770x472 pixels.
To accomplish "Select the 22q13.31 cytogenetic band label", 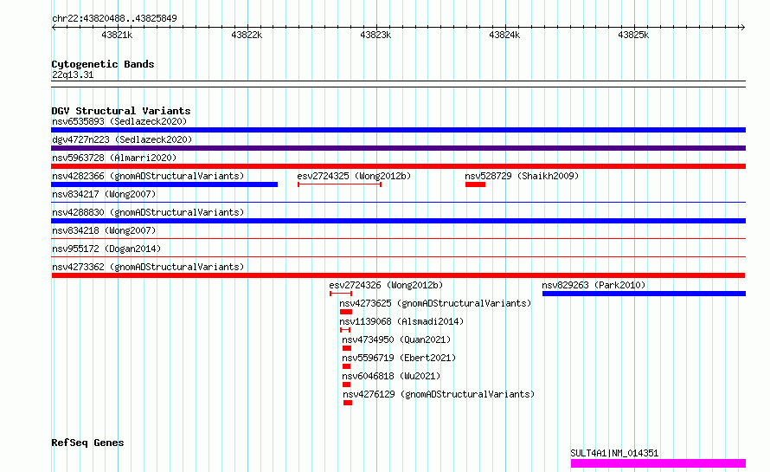I will click(73, 74).
